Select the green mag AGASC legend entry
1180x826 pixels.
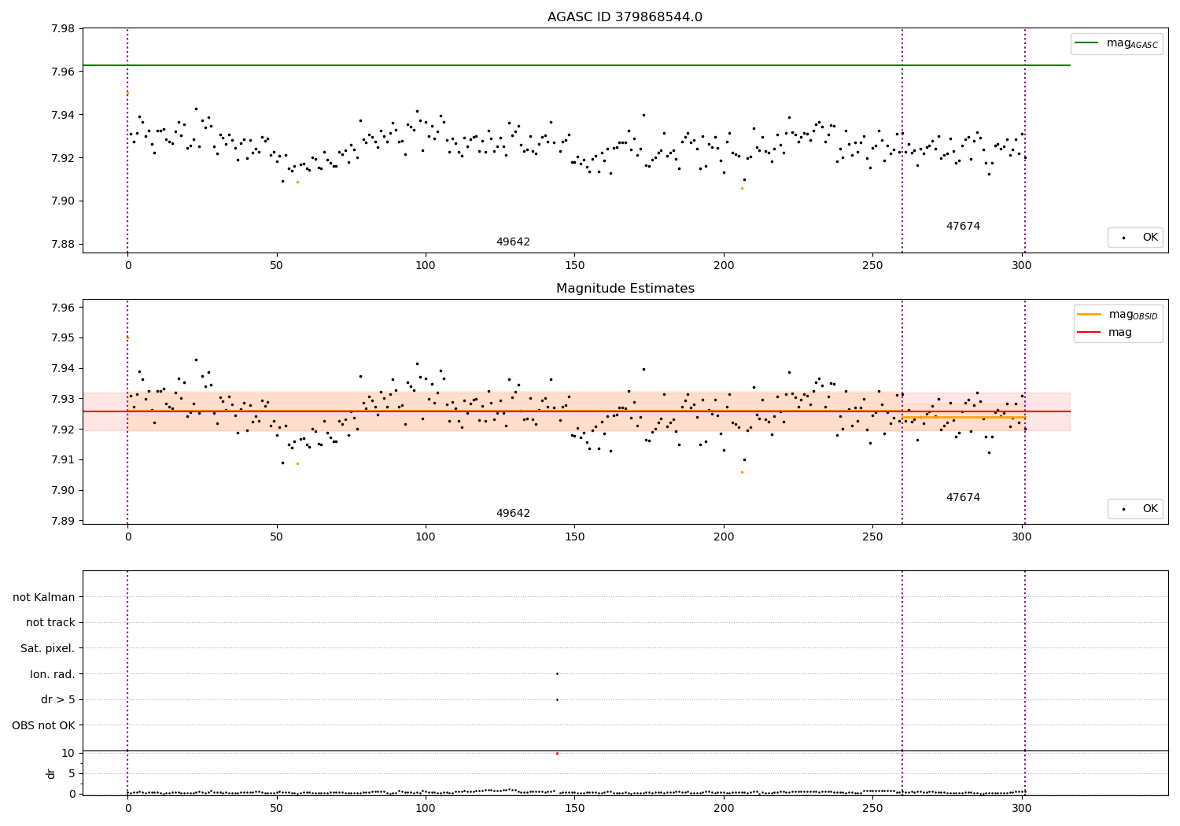click(x=1116, y=43)
